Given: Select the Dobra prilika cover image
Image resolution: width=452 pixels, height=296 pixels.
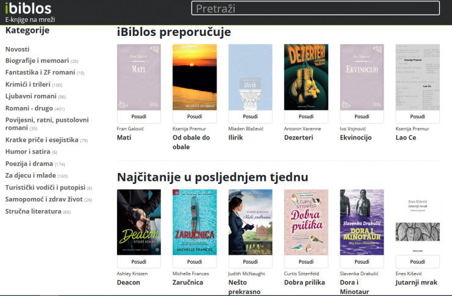Looking at the screenshot, I should [306, 222].
